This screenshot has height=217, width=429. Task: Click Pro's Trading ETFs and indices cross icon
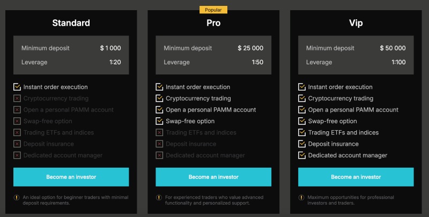(159, 133)
